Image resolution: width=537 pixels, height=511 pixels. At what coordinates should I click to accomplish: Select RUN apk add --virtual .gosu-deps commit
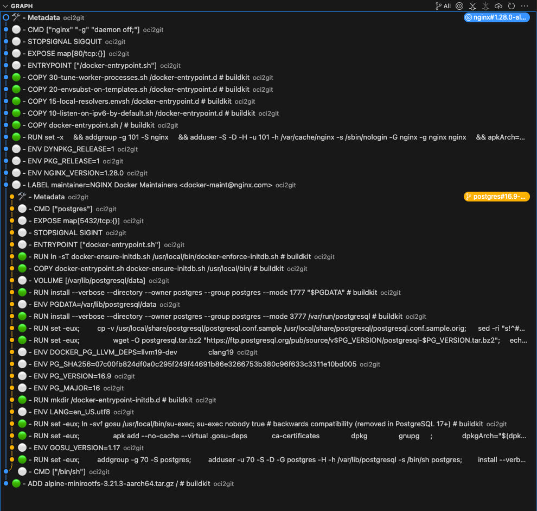(x=268, y=436)
